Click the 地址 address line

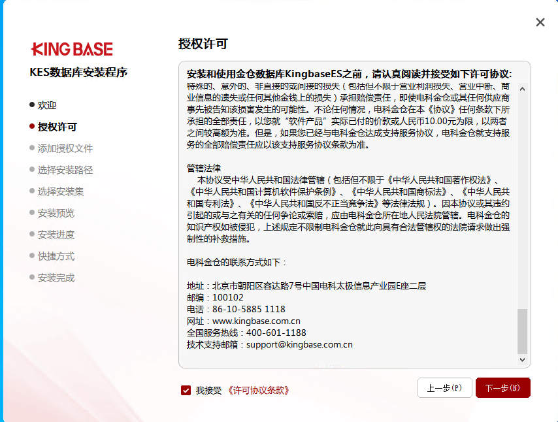click(306, 285)
